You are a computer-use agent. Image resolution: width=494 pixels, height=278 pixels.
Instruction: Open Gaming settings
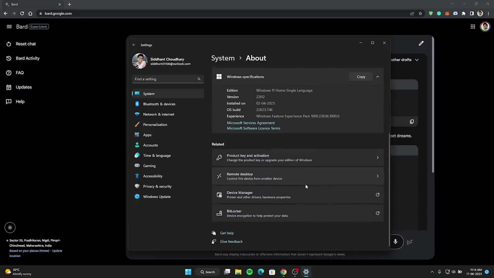pos(168,166)
